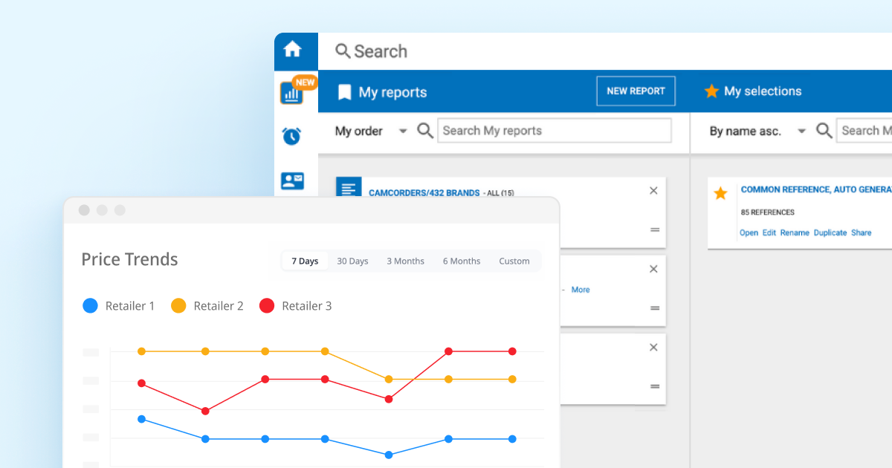Remove the Camcorders/432 Brands report card
The image size is (892, 468).
tap(654, 191)
